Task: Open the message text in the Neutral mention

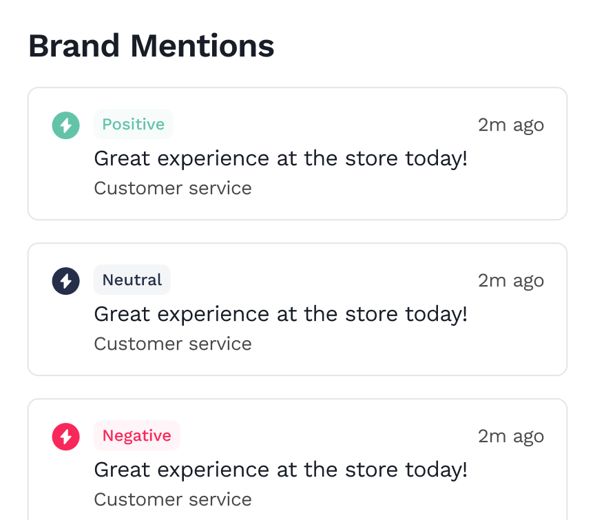Action: click(280, 315)
